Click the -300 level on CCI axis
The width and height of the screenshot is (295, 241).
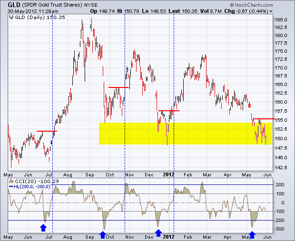point(279,229)
